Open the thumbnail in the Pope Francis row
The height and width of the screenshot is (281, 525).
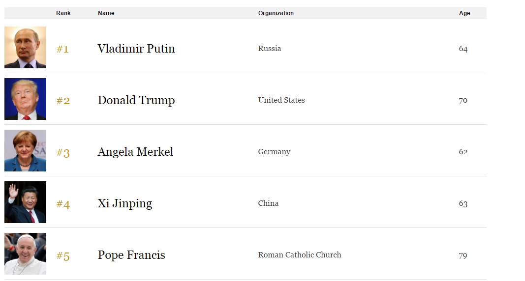tap(25, 253)
